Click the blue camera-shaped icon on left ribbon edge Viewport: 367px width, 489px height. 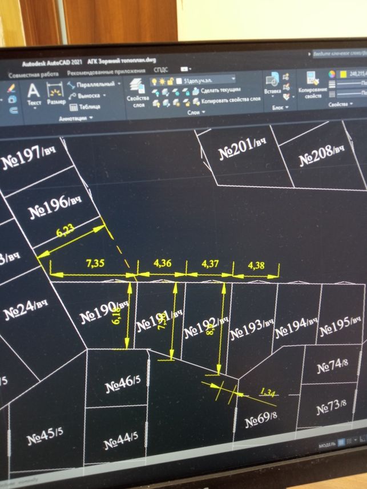13,99
